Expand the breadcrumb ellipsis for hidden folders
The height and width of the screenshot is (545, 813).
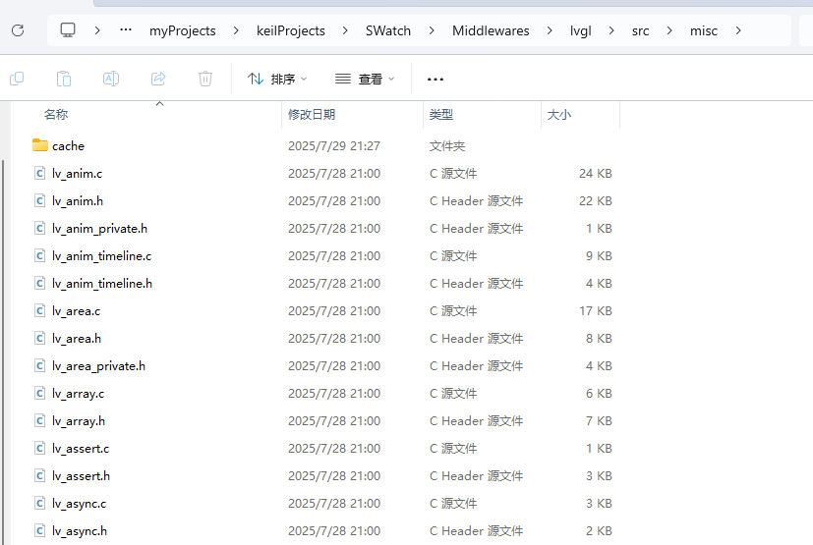[x=125, y=30]
